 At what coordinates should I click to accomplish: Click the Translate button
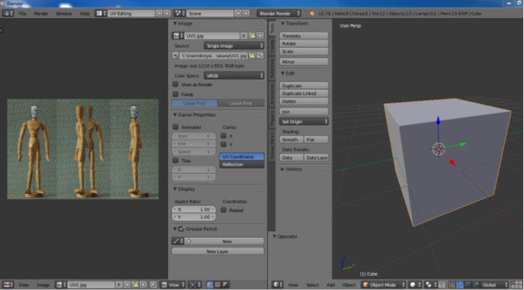coord(304,35)
